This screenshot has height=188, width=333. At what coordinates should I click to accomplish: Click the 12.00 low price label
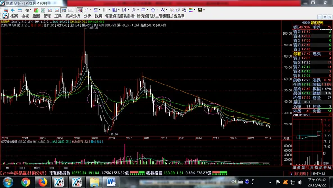coord(114,134)
